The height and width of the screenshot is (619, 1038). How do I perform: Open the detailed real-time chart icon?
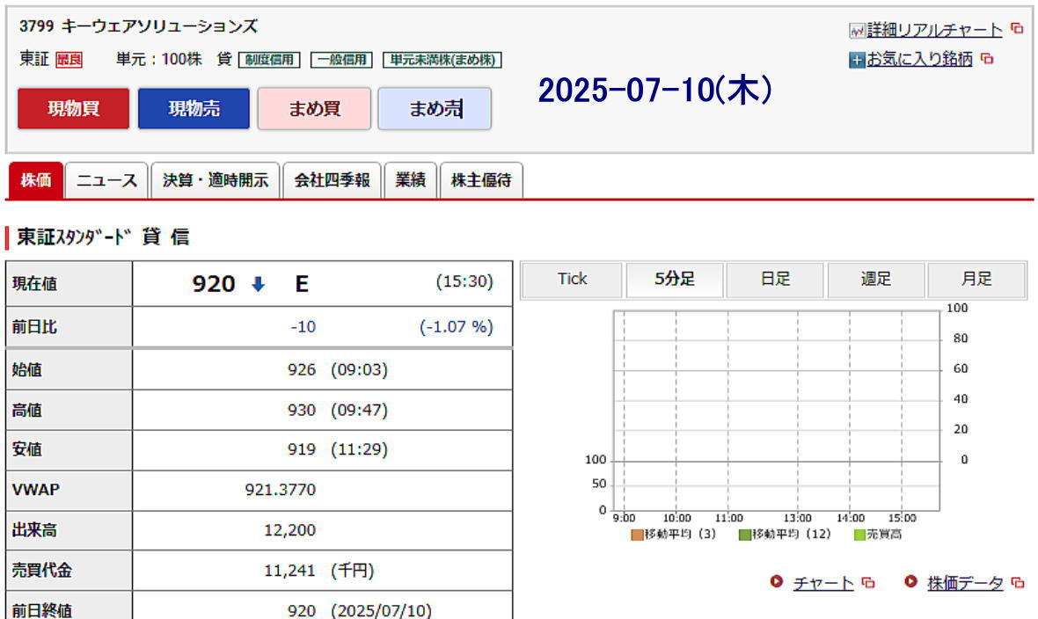858,31
